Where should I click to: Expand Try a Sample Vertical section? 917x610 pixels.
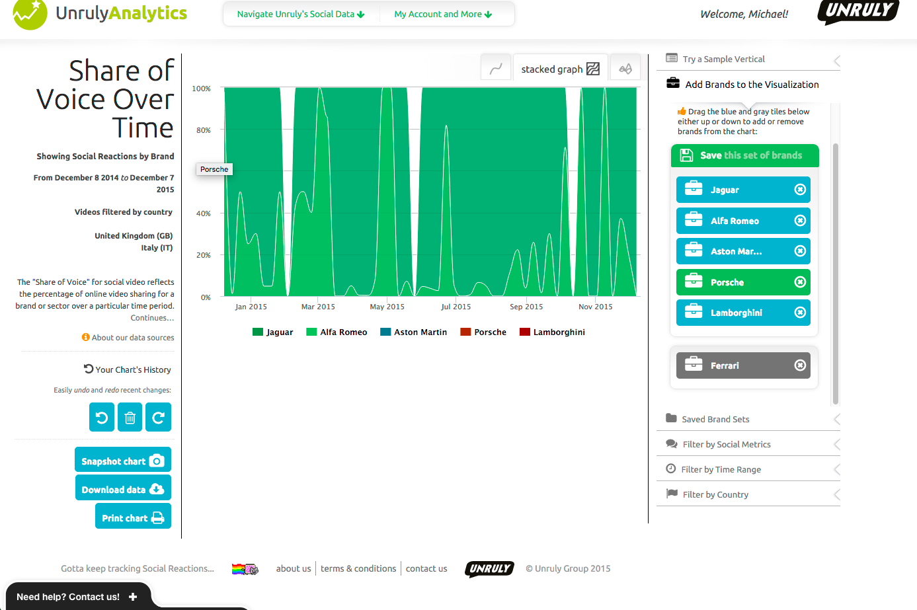tap(748, 59)
